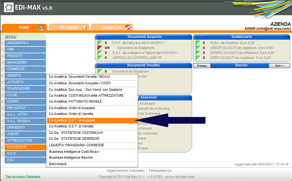Click the EDI-MAX logo icon
Viewport: 292px width, 181px height.
tap(8, 8)
